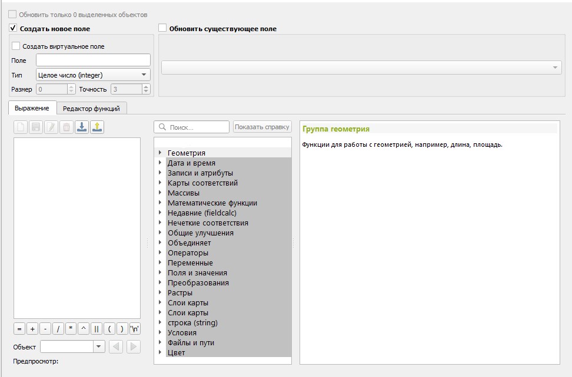This screenshot has height=377, width=572.
Task: Click 'Показать справку' button
Action: click(262, 127)
